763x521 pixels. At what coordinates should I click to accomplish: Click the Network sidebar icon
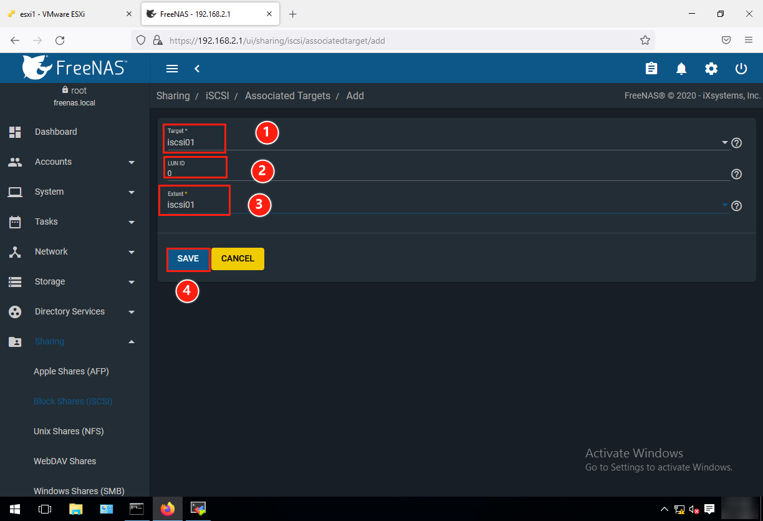pos(15,251)
